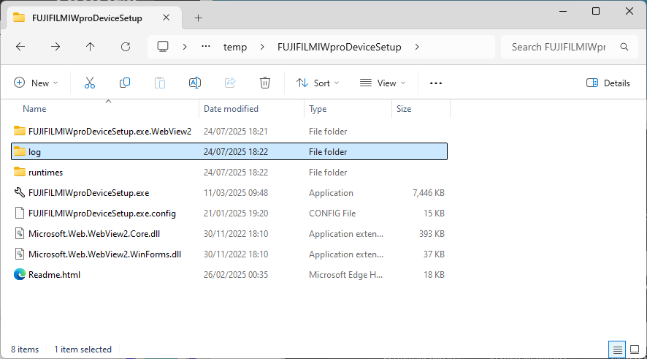
Task: Sort by the Type column header
Action: (x=318, y=109)
